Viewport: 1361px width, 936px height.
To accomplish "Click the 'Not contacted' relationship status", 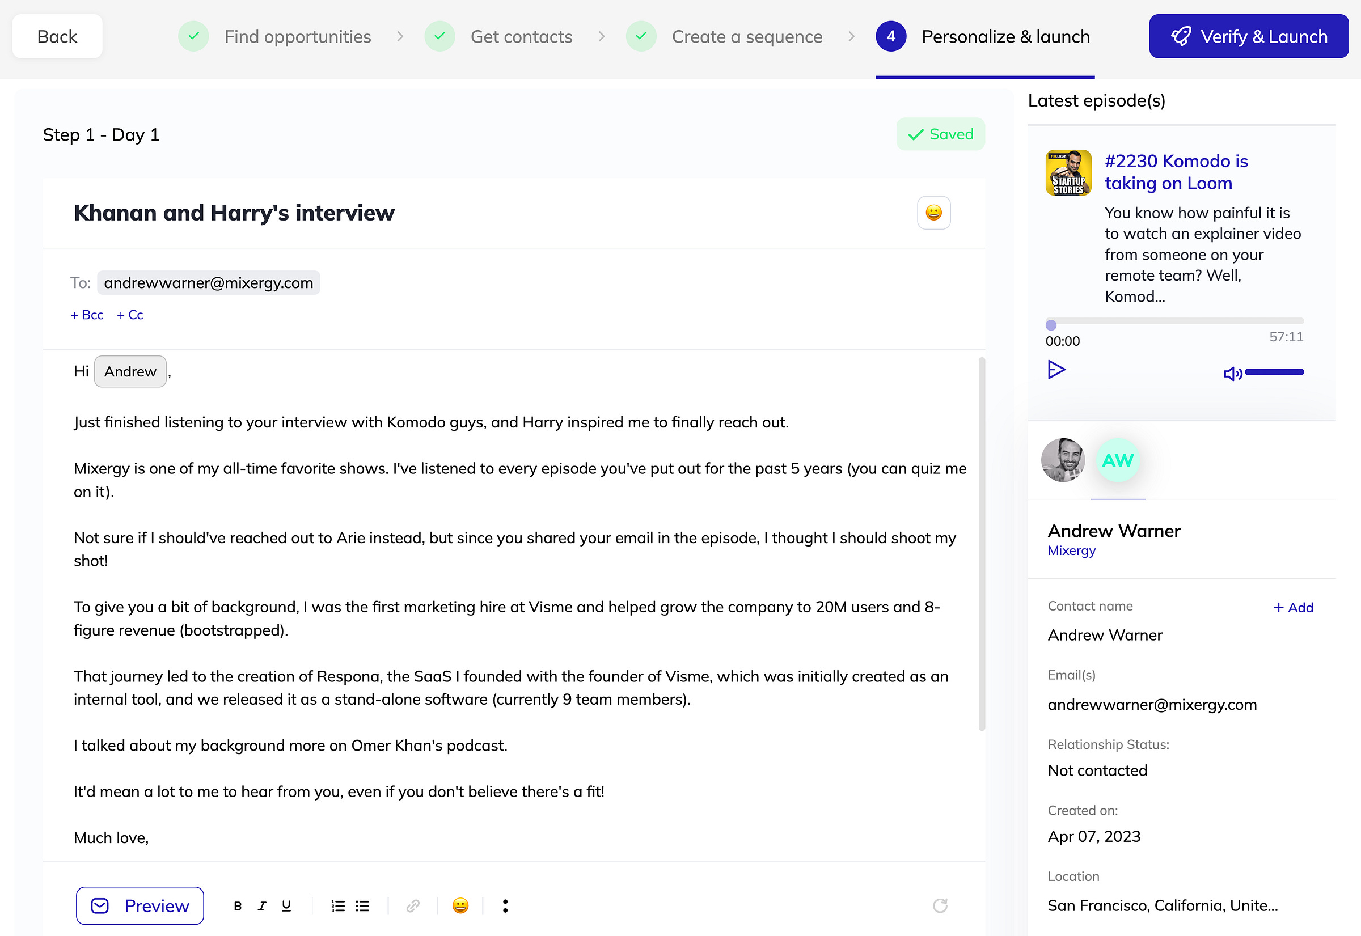I will [1097, 770].
